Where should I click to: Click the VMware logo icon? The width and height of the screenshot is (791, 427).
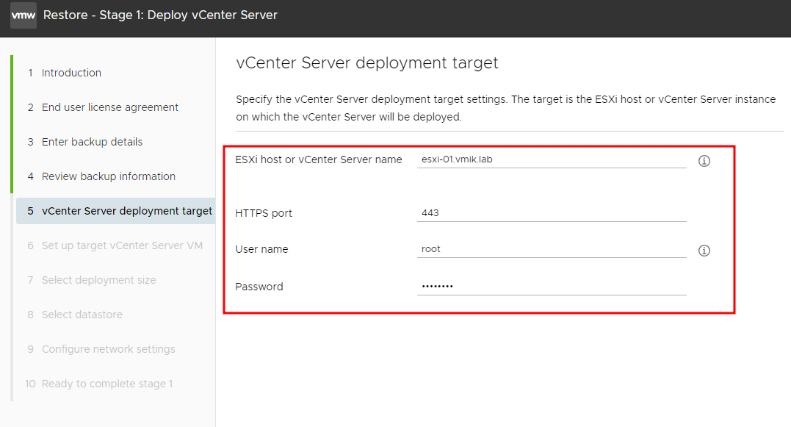coord(24,15)
